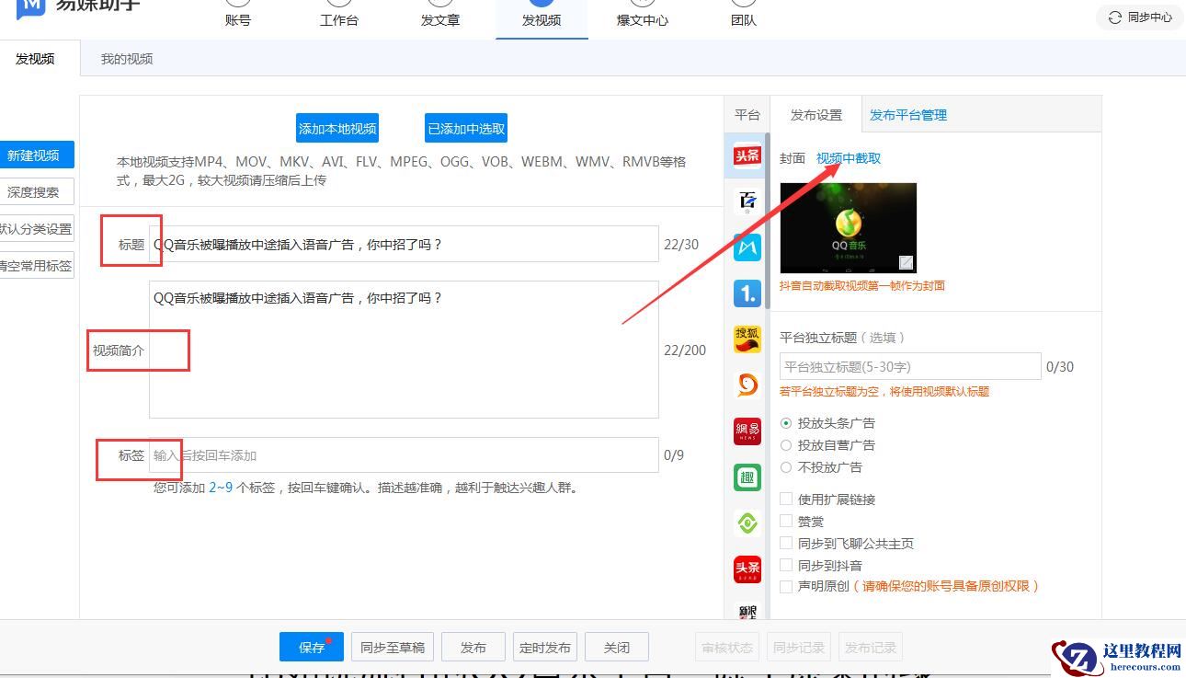The width and height of the screenshot is (1186, 678).
Task: Open 深度搜索 from the sidebar
Action: (35, 192)
